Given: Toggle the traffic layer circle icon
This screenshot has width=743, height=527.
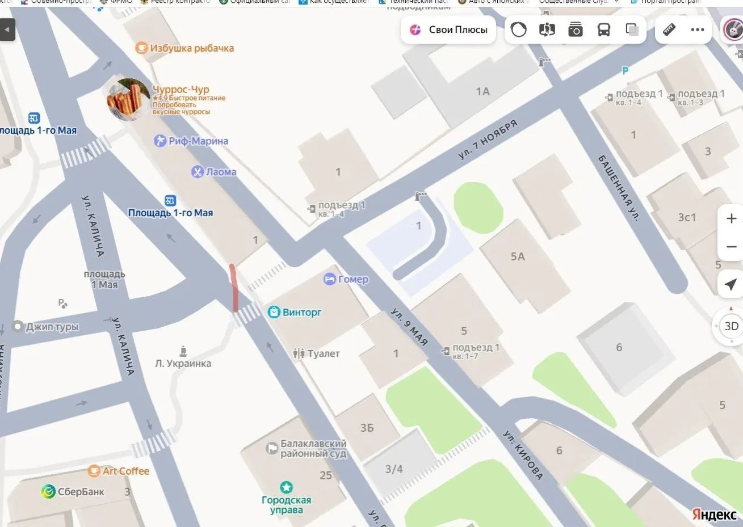Looking at the screenshot, I should point(519,29).
